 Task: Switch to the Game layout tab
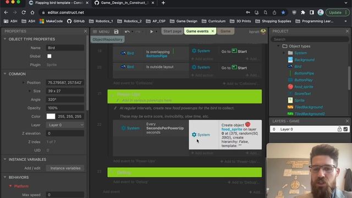coord(226,31)
